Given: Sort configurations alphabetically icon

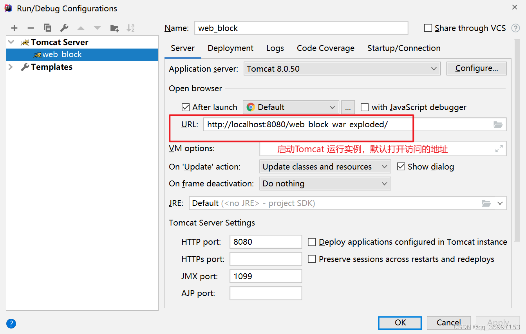Looking at the screenshot, I should [131, 28].
